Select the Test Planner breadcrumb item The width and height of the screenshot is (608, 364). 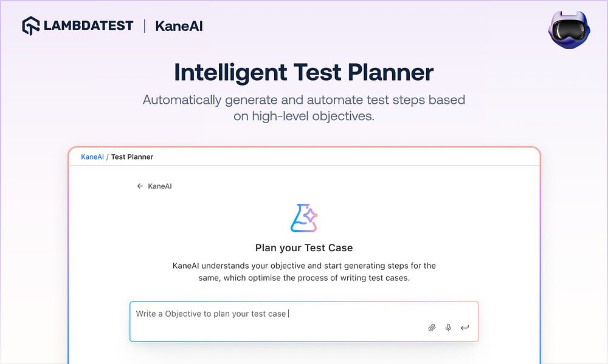click(132, 157)
